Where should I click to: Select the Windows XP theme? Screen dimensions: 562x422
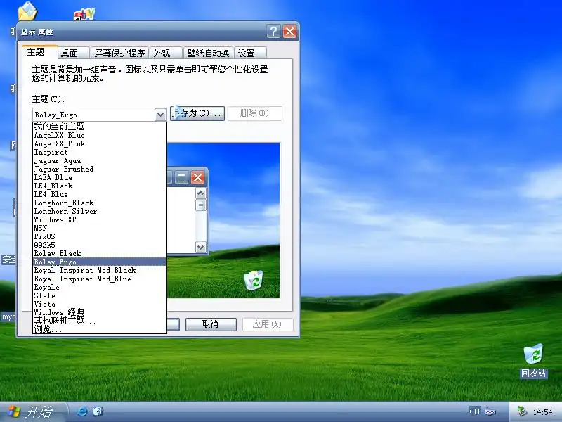pyautogui.click(x=100, y=219)
